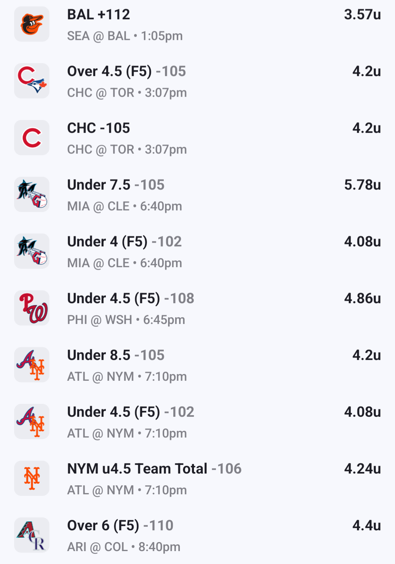Open NYM u4.5 Team Total pick

[x=154, y=469]
